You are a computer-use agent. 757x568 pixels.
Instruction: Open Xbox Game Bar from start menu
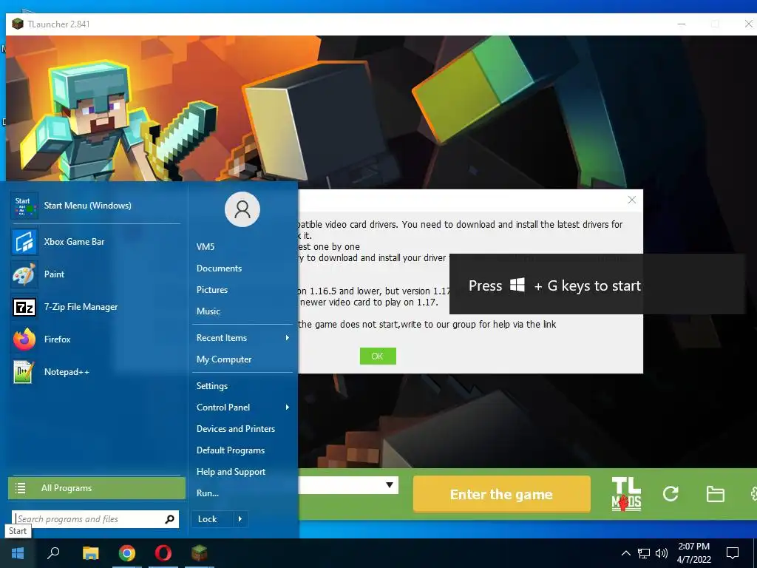pyautogui.click(x=97, y=242)
